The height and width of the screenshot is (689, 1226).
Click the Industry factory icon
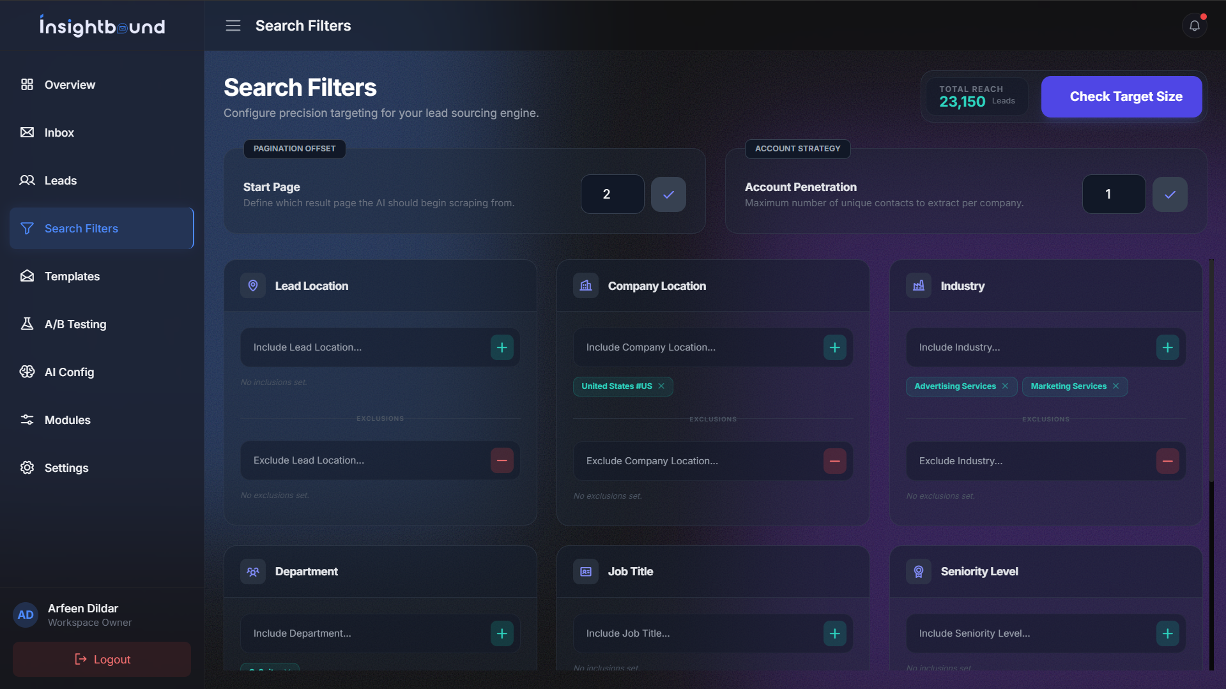point(919,286)
